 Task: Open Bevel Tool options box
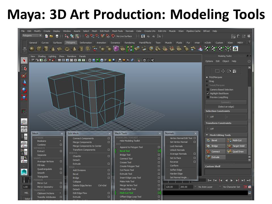tap(159, 151)
